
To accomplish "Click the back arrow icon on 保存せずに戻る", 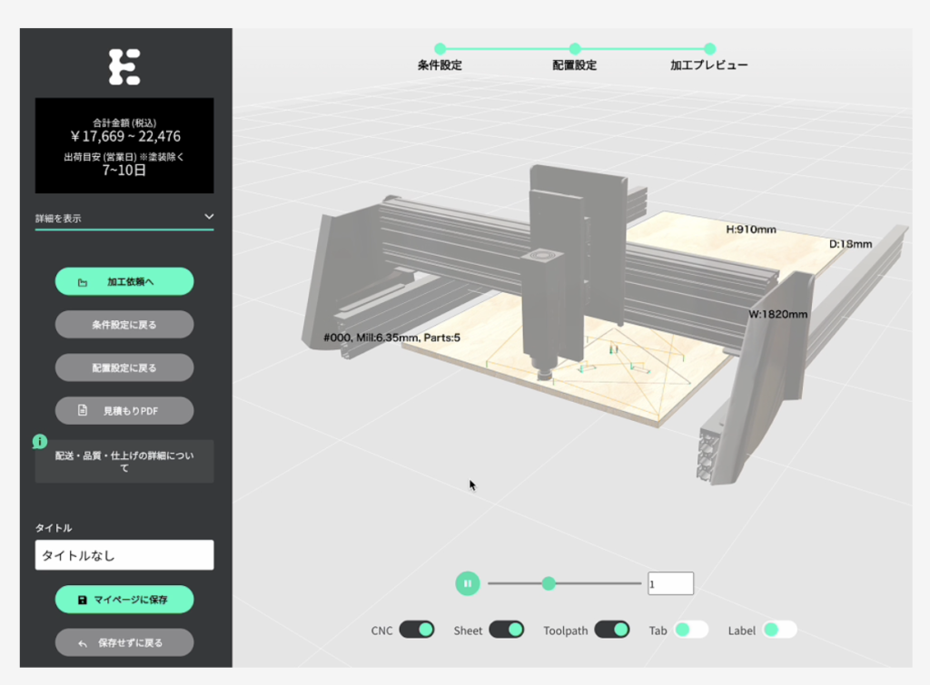I will pyautogui.click(x=83, y=642).
